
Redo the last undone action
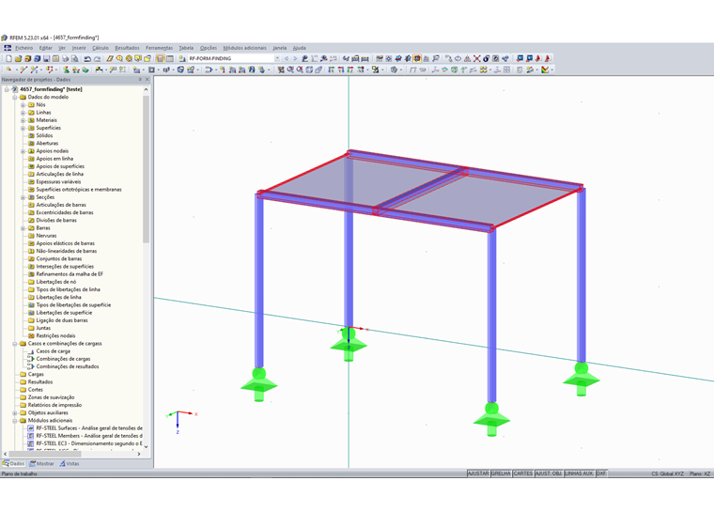tap(97, 58)
